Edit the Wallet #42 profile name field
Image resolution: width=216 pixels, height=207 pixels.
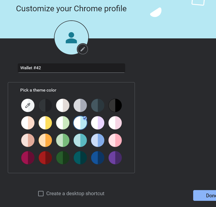(71, 68)
